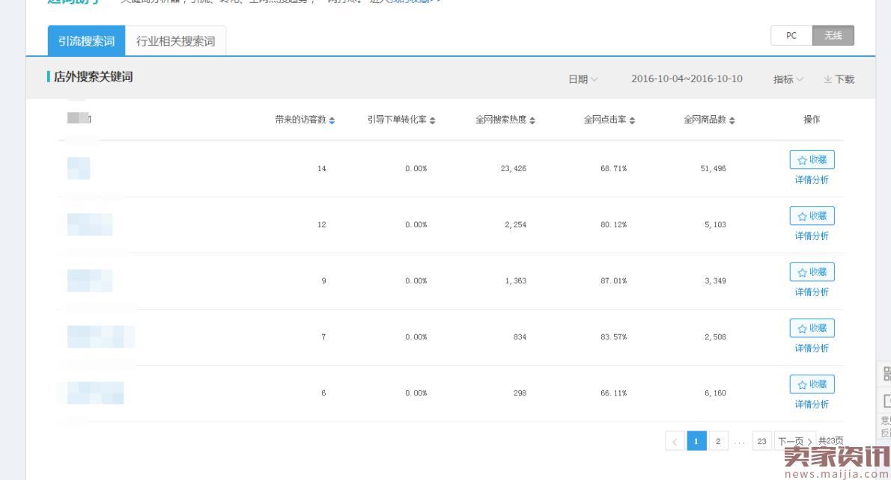Sort by 全网搜索热度 column arrow
This screenshot has height=480, width=891.
(532, 120)
